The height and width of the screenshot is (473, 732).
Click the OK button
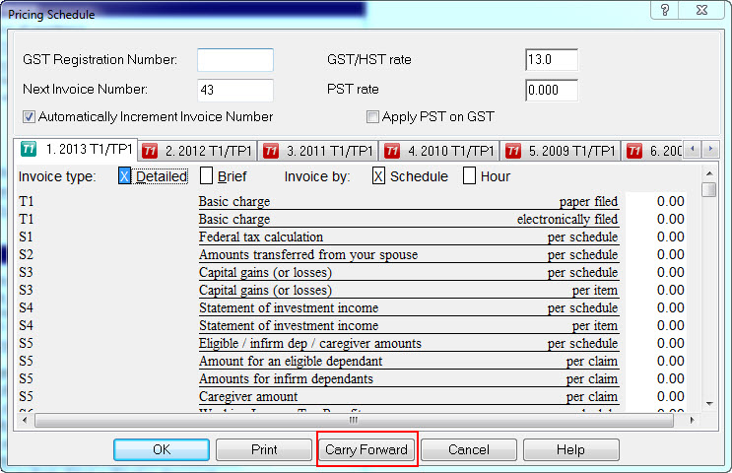tap(162, 449)
